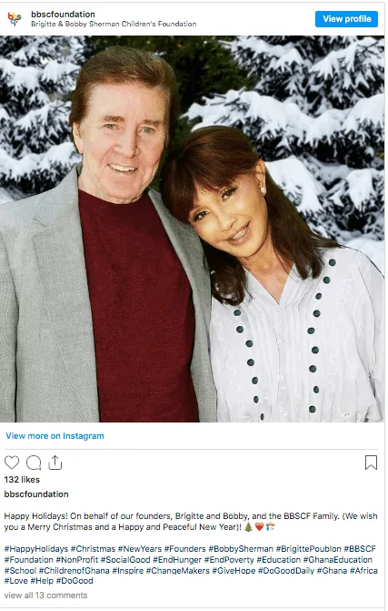The image size is (388, 611).
Task: Open the #ChildrenofGhana hashtag
Action: [74, 570]
